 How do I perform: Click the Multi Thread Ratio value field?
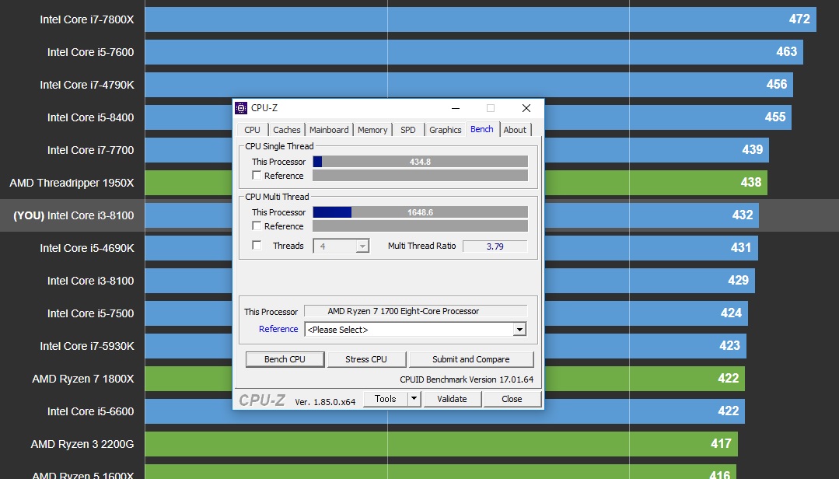tap(495, 246)
